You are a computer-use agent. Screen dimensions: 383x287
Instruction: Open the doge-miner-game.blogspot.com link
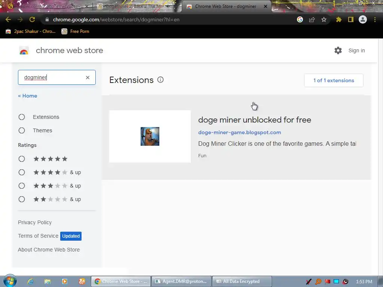coord(240,132)
